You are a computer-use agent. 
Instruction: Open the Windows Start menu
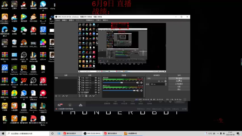(x=3, y=134)
